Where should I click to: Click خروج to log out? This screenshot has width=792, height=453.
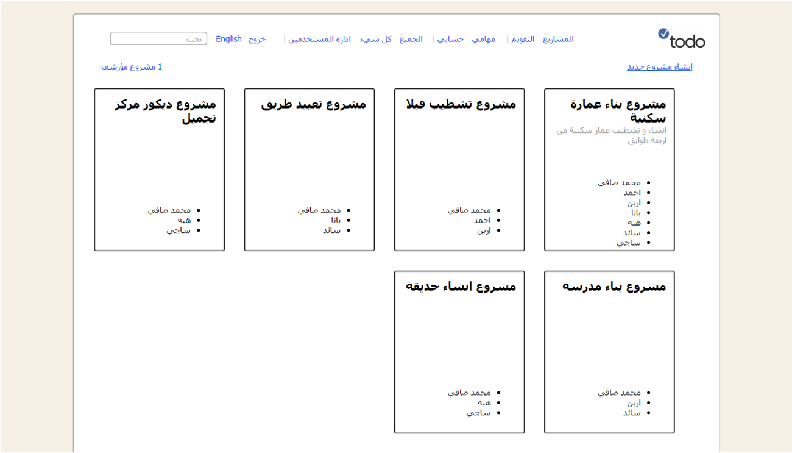coord(257,39)
